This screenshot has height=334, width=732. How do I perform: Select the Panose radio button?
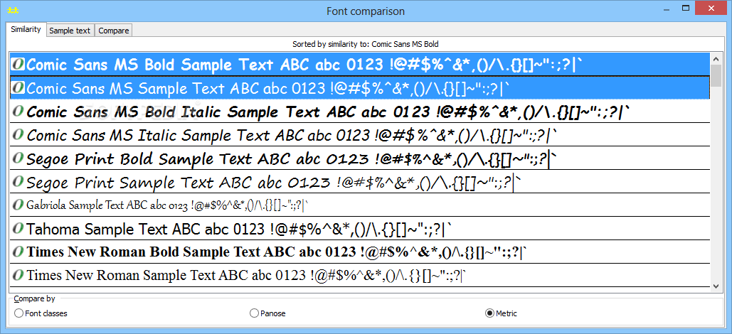click(x=268, y=313)
